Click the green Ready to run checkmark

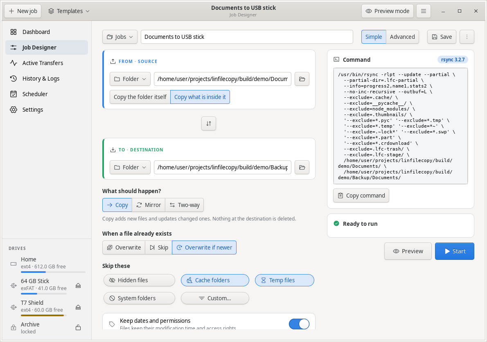click(336, 223)
